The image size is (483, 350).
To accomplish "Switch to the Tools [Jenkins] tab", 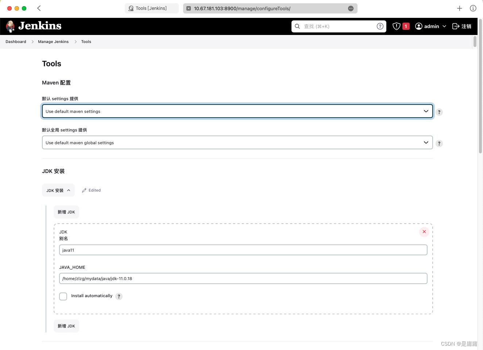I will (x=151, y=8).
